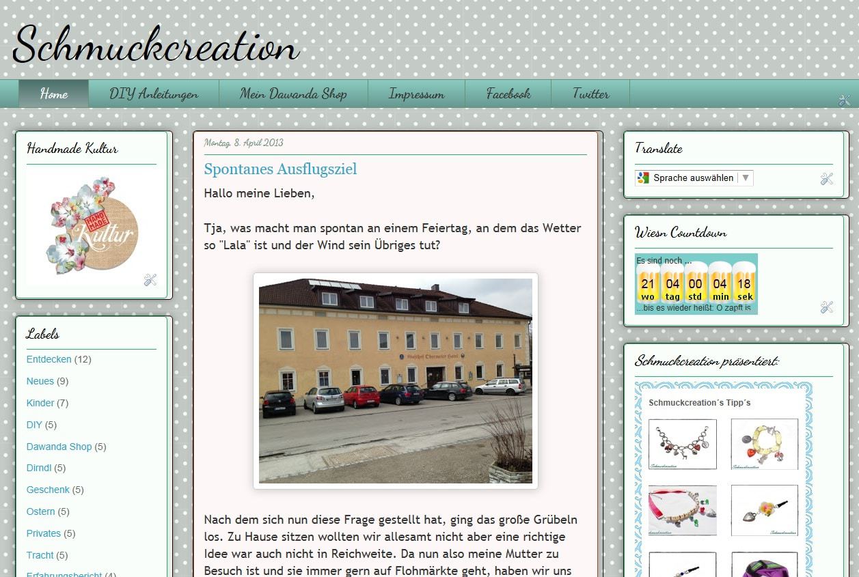Click the Translate widget heading
This screenshot has height=577, width=859.
(658, 148)
